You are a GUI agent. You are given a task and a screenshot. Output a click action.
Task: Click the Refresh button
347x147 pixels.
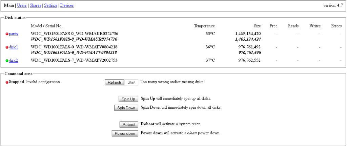[114, 82]
